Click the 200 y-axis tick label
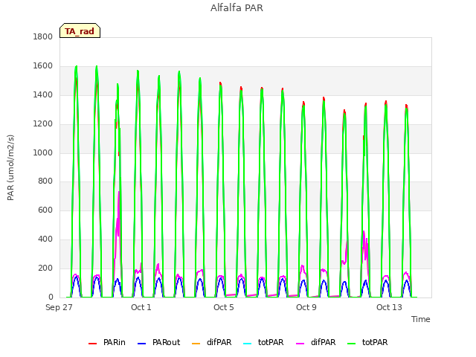This screenshot has width=476, height=357. [45, 268]
